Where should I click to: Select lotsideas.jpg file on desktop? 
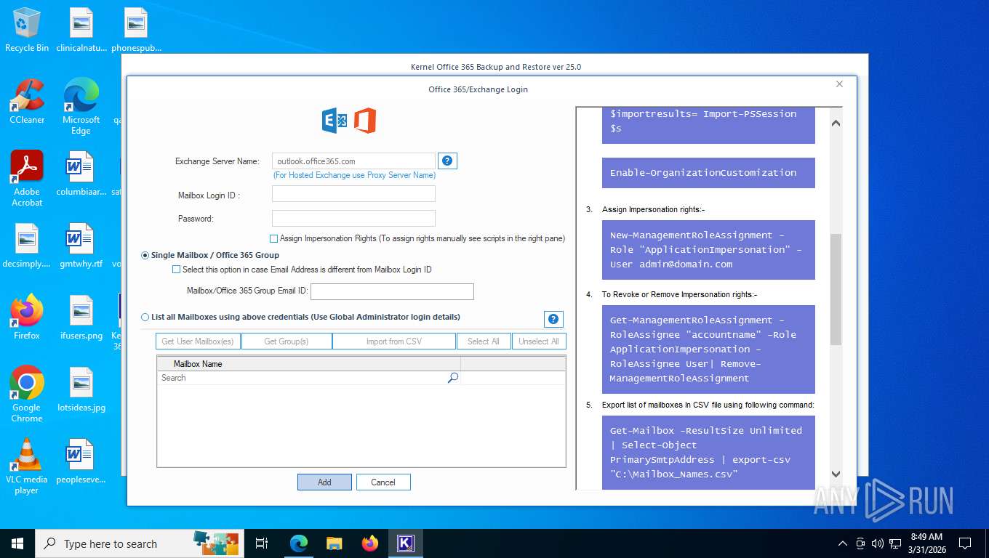click(81, 389)
